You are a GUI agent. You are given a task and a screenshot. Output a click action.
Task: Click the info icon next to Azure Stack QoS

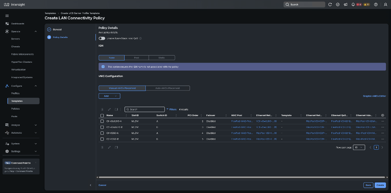tap(140, 38)
